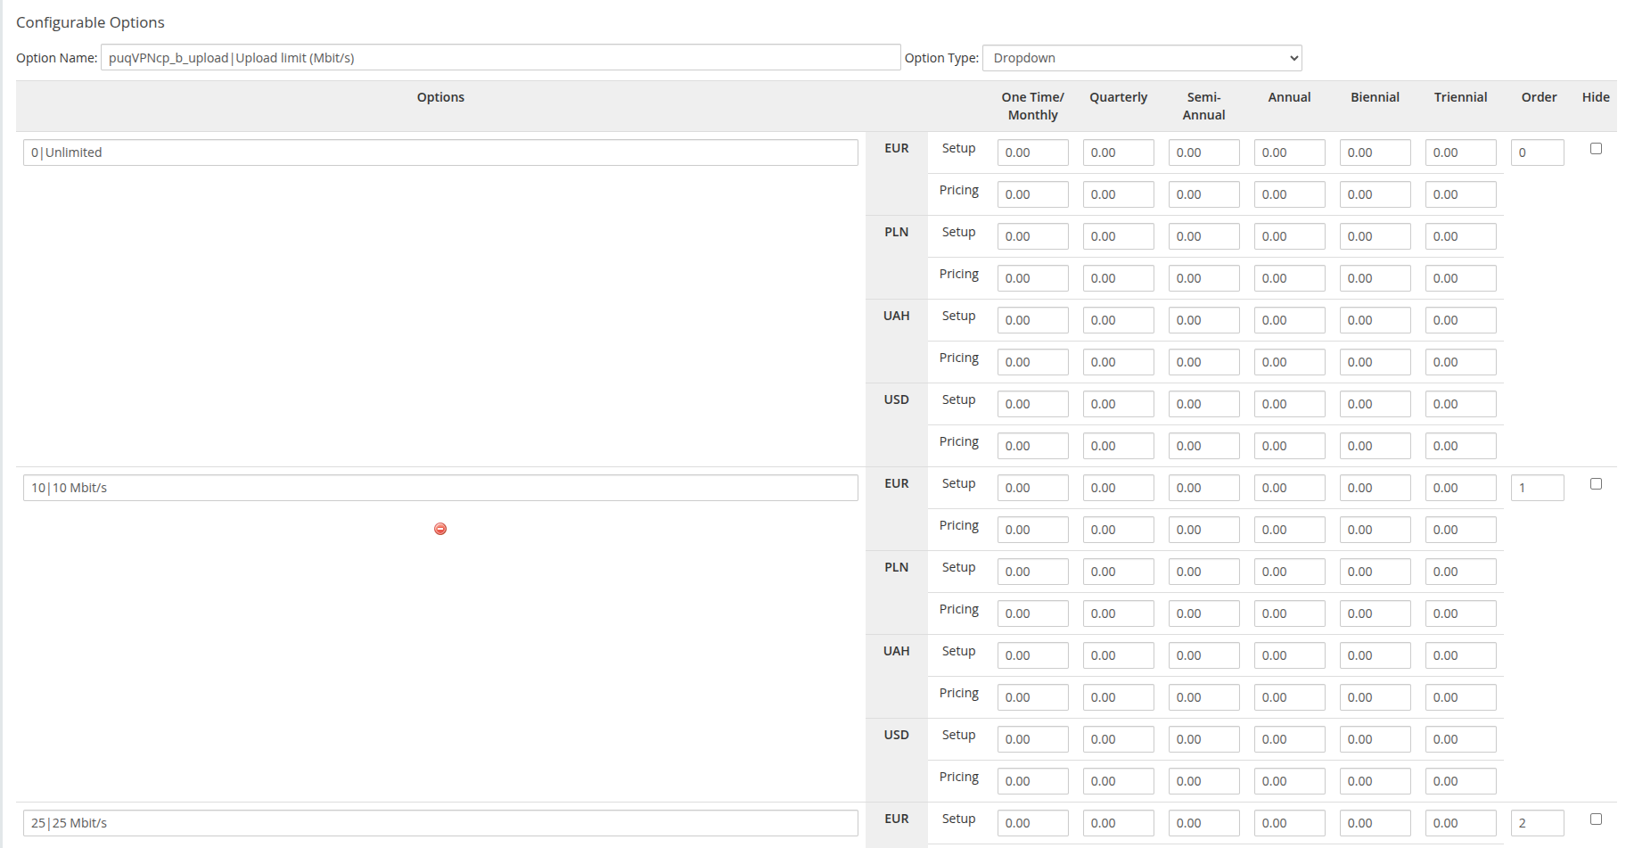Click the Quarterly column header
Screen dimensions: 1626x848
(x=1118, y=97)
